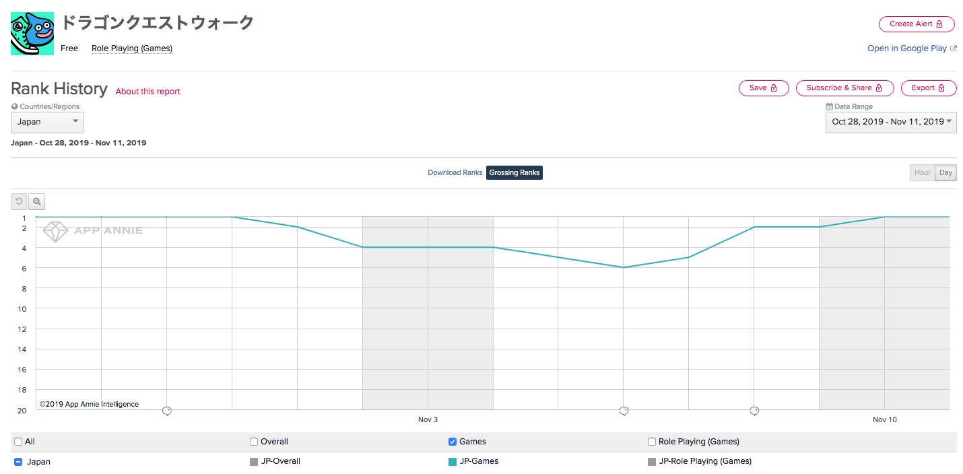This screenshot has height=474, width=963.
Task: Open the third event comment marker on timeline
Action: 754,411
